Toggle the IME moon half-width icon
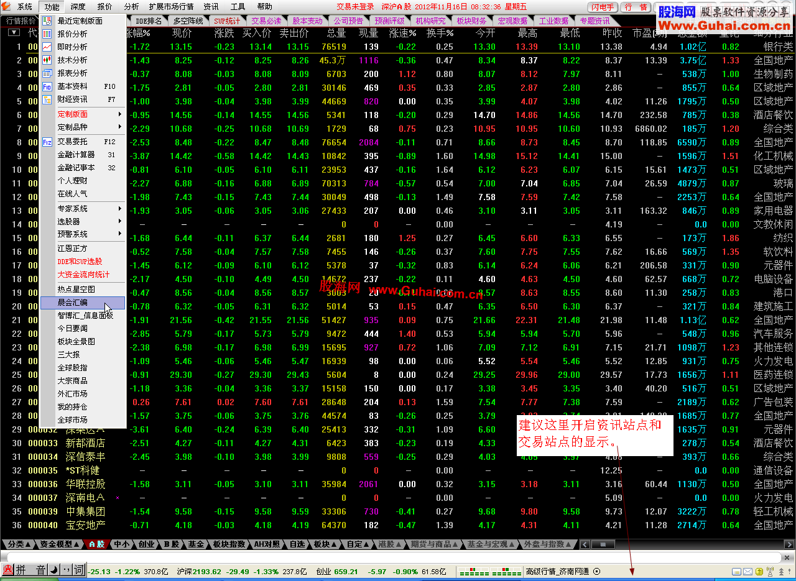 (55, 570)
